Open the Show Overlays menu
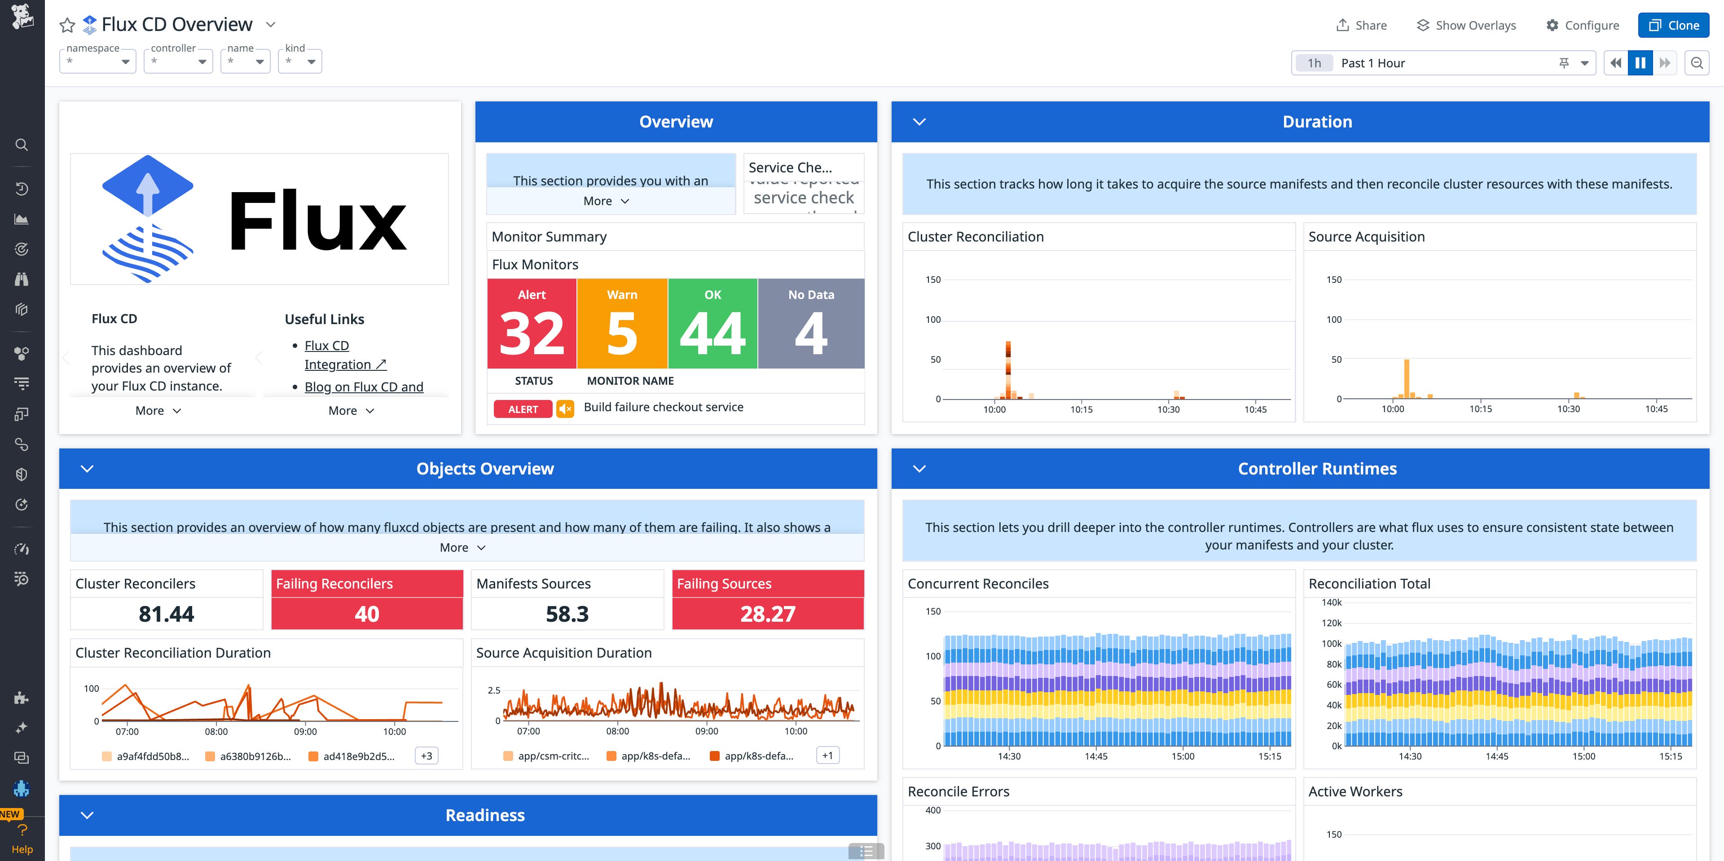 tap(1466, 25)
